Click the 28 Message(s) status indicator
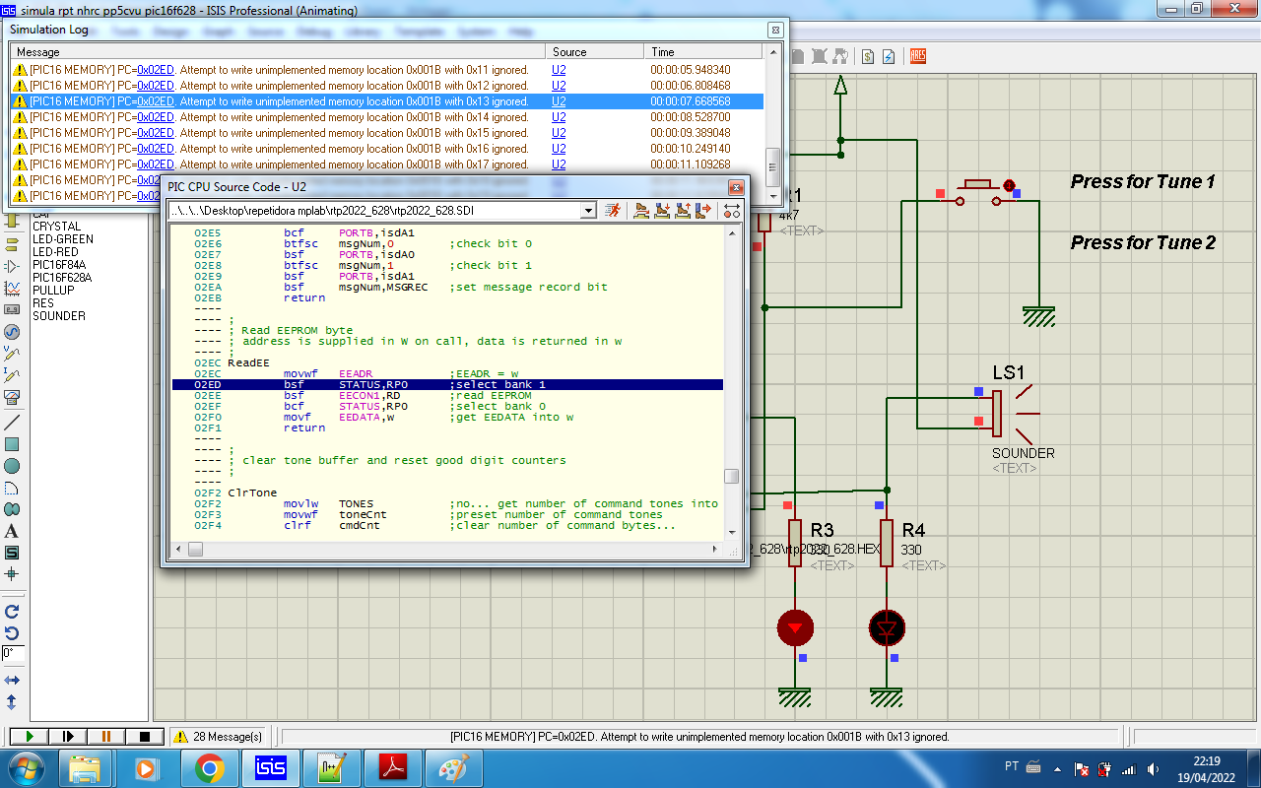Image resolution: width=1261 pixels, height=788 pixels. tap(217, 736)
